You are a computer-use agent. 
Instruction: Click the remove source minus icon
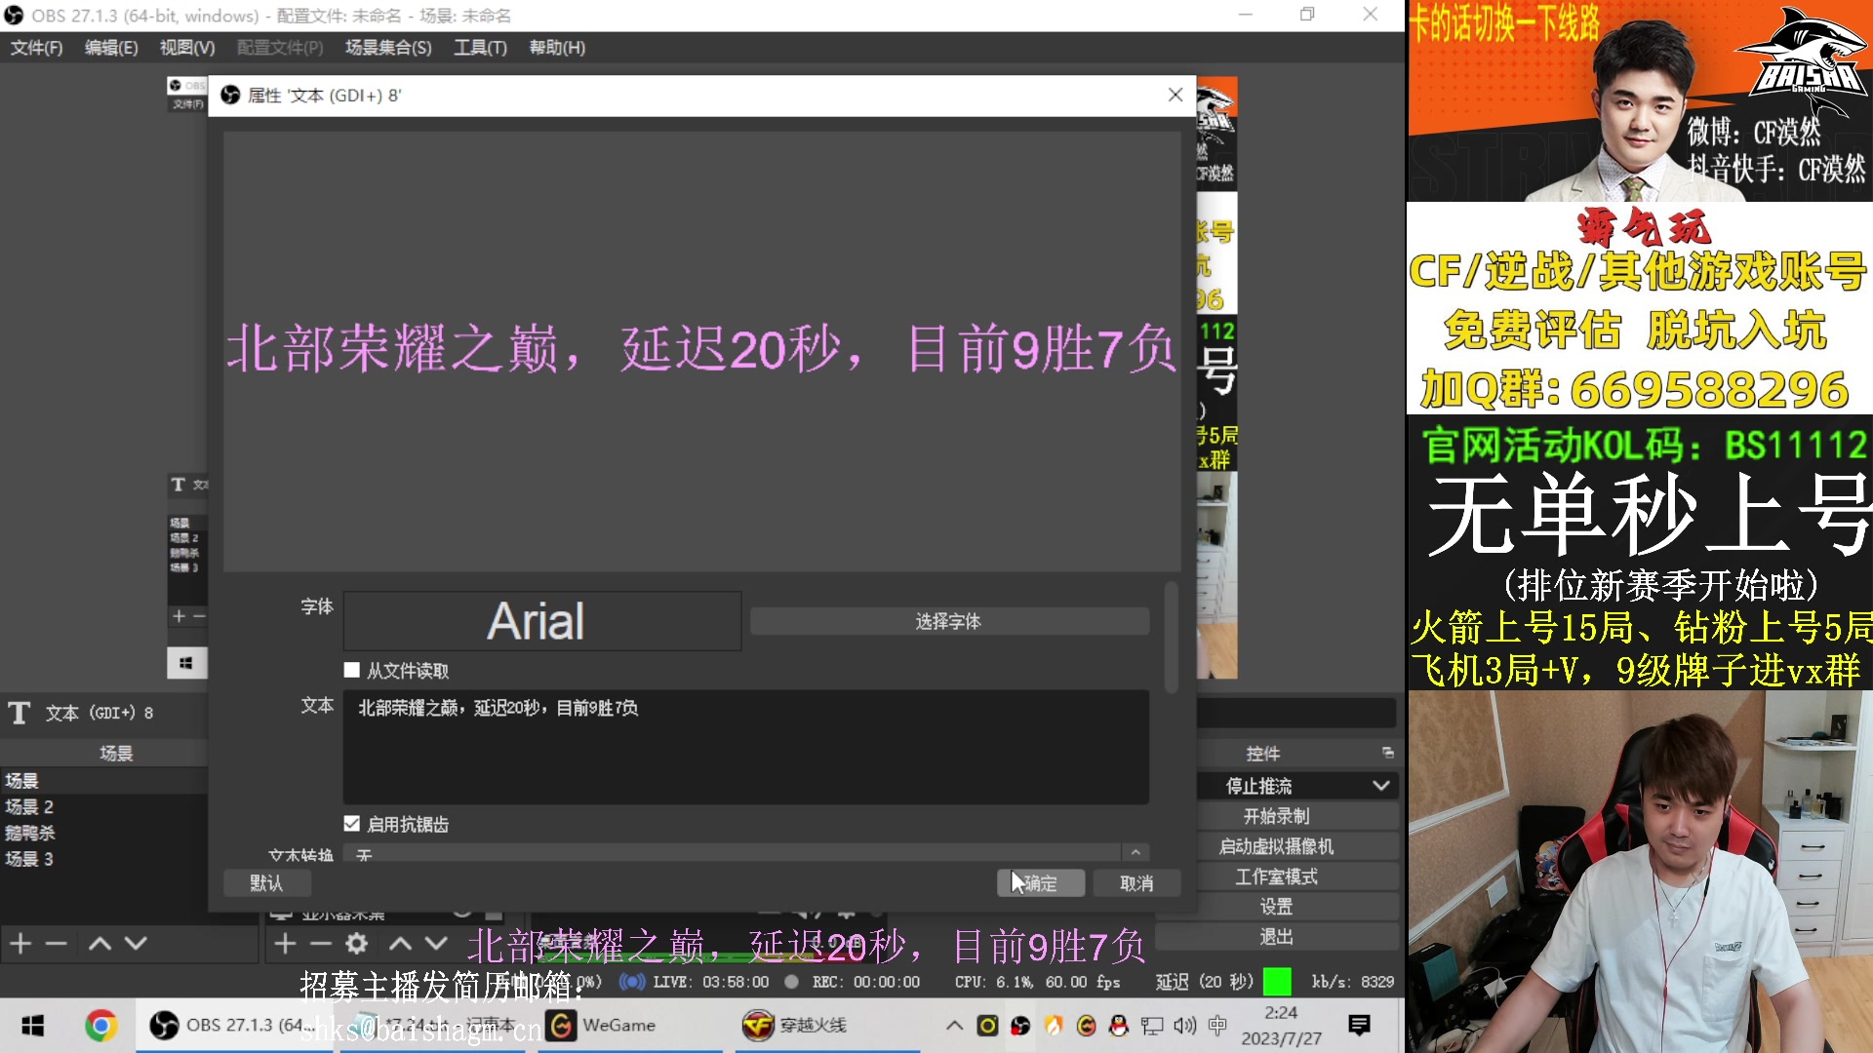321,943
